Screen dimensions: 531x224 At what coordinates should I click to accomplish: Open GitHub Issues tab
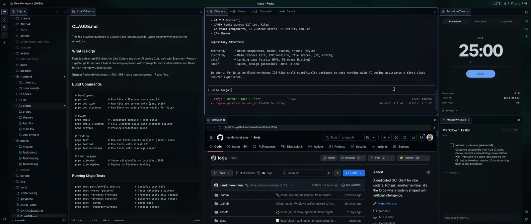coord(237,147)
